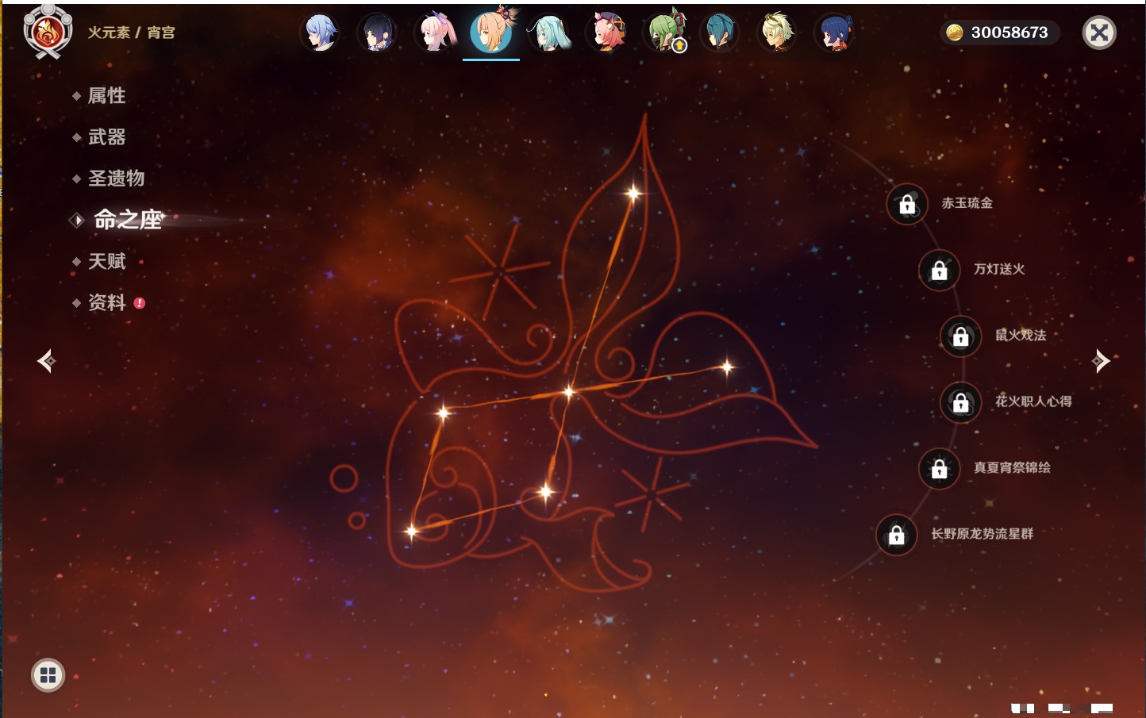
Task: Select the pale green goggles character avatar
Action: [x=777, y=33]
